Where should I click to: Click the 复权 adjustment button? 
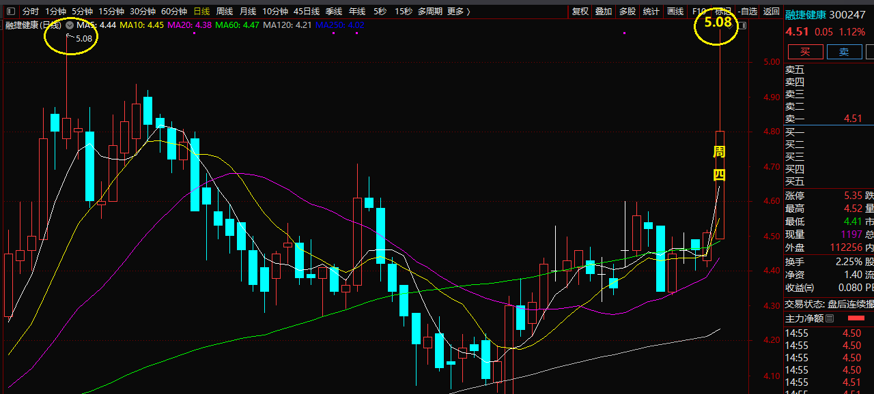point(580,12)
